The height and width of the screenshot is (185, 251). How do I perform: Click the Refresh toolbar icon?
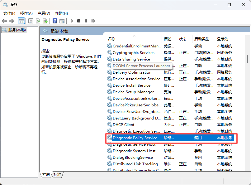pyautogui.click(x=38, y=21)
